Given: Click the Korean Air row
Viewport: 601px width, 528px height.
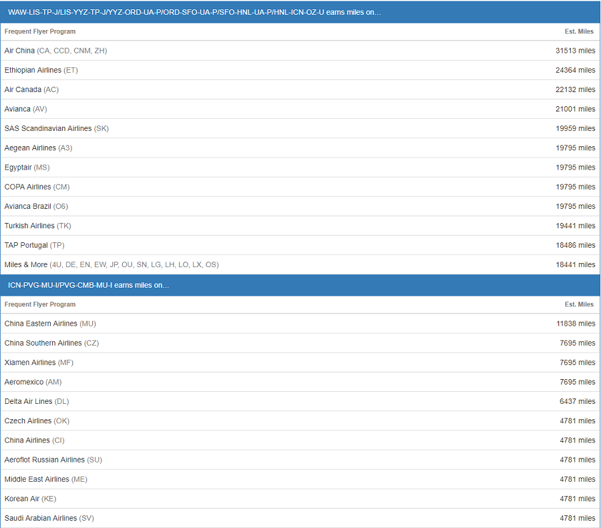Looking at the screenshot, I should (300, 499).
